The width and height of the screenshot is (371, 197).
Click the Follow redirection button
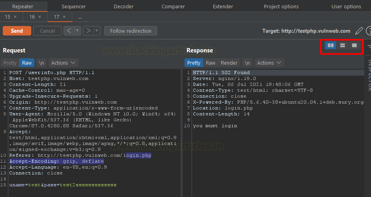point(130,31)
